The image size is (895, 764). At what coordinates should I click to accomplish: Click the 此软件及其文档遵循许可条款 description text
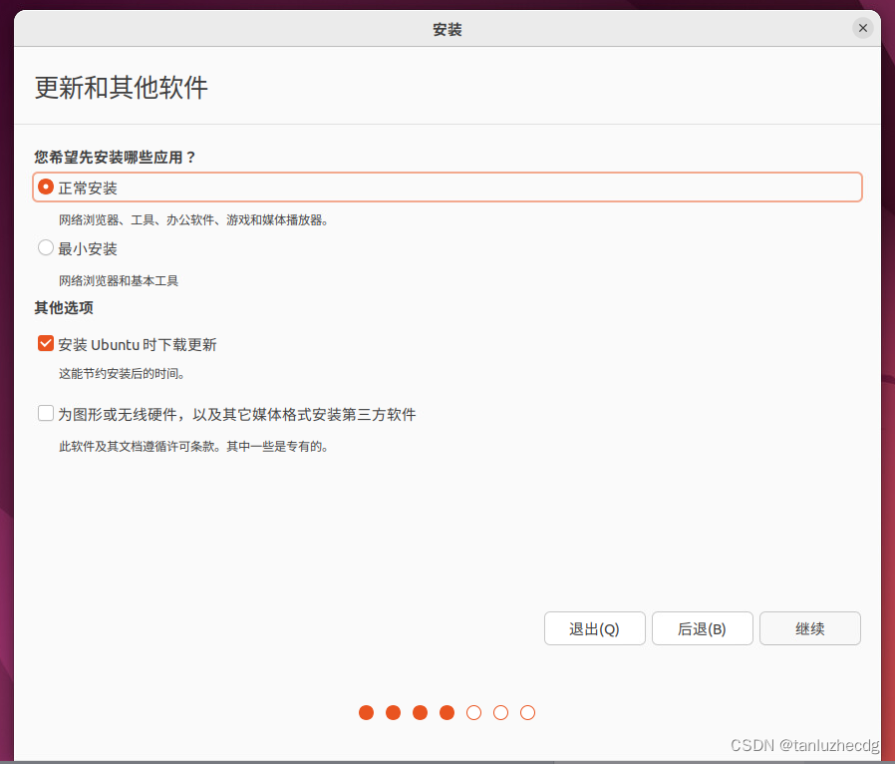(x=194, y=446)
